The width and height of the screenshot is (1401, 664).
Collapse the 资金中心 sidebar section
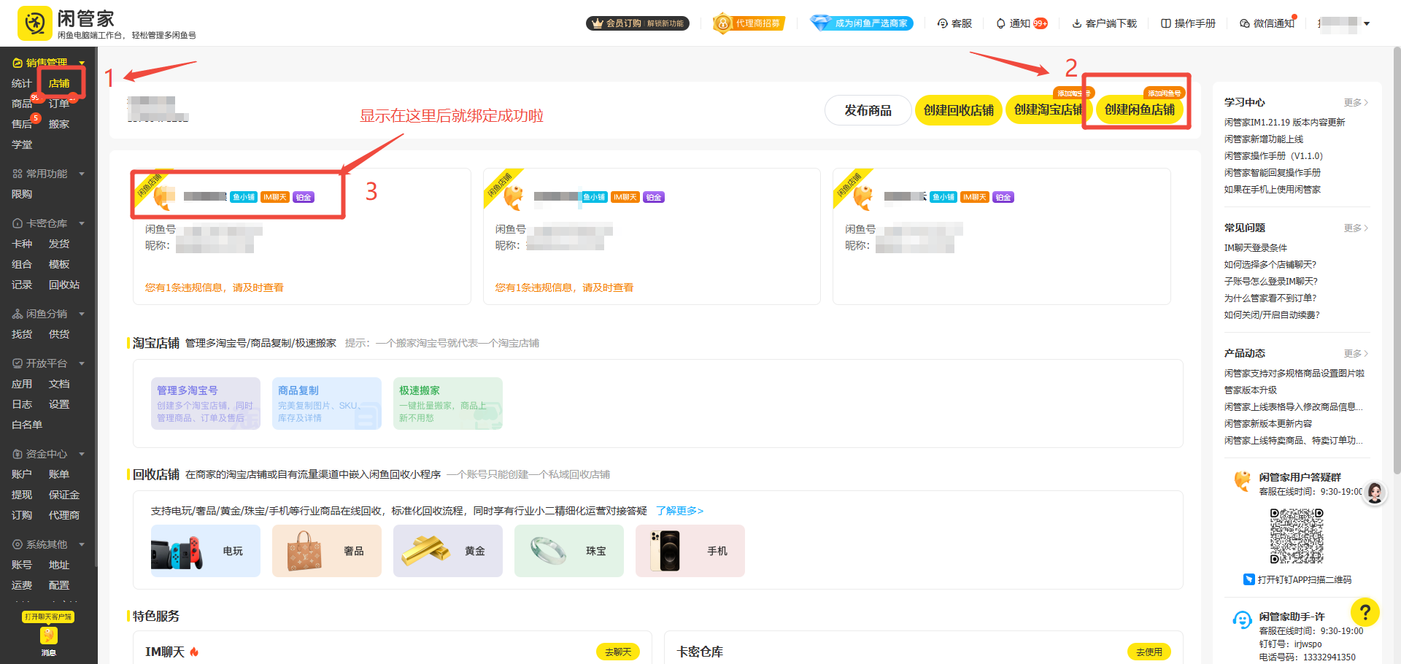pos(81,453)
